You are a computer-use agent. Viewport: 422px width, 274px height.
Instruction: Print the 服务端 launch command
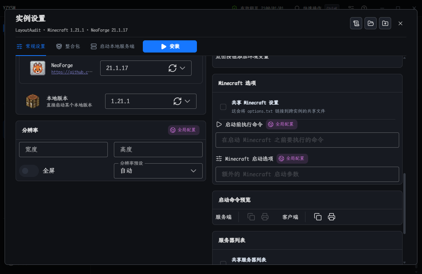click(x=265, y=217)
